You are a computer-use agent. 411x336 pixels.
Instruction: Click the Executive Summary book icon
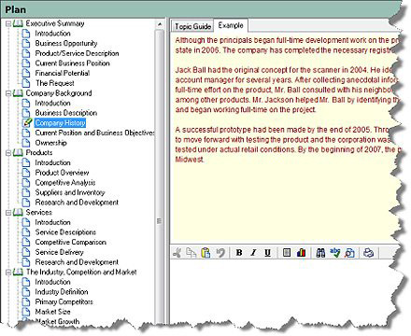point(18,23)
